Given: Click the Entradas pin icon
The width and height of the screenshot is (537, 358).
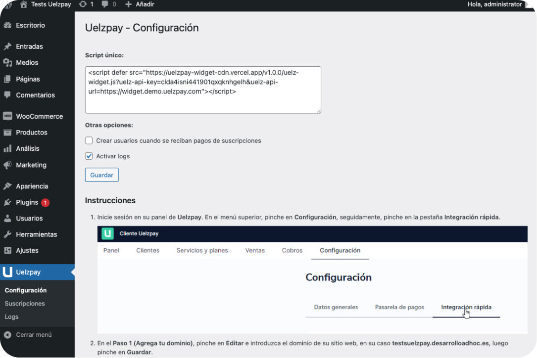Looking at the screenshot, I should tap(7, 46).
